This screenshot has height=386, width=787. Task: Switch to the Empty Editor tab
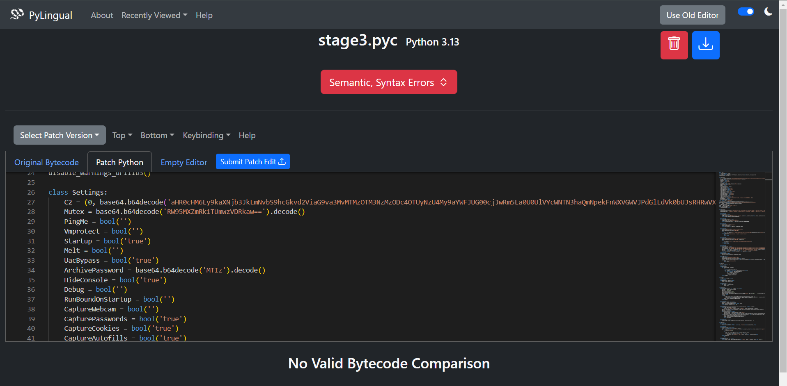tap(184, 162)
